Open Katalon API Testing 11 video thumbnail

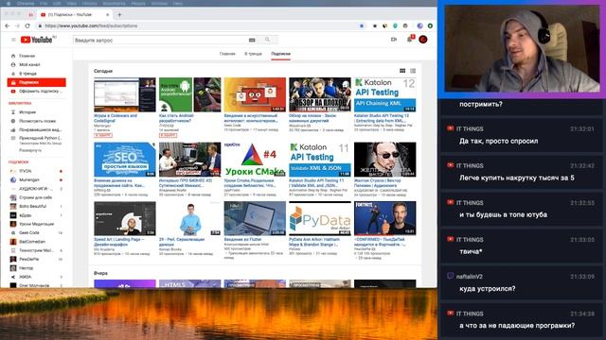320,160
